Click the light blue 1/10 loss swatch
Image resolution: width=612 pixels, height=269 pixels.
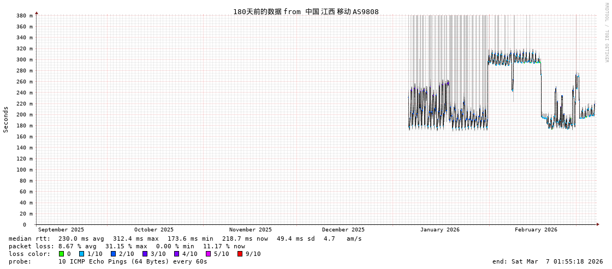click(82, 254)
